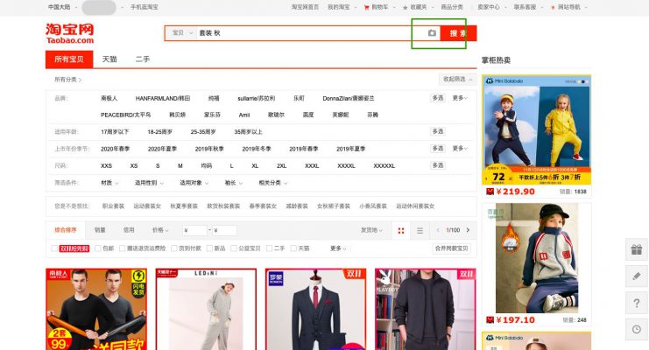Screen dimensions: 649x350
Task: Switch to the 天猫 tab
Action: tap(109, 59)
